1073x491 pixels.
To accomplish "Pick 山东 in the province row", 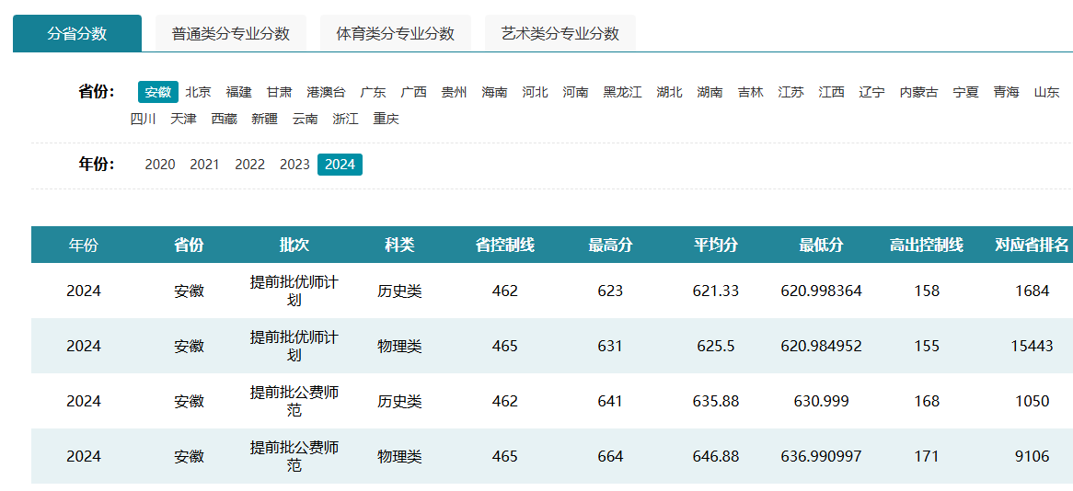I will 1046,92.
